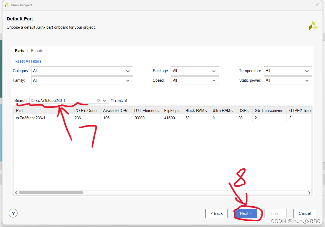Sort by Available IOBs column header
325x227 pixels.
tap(116, 110)
